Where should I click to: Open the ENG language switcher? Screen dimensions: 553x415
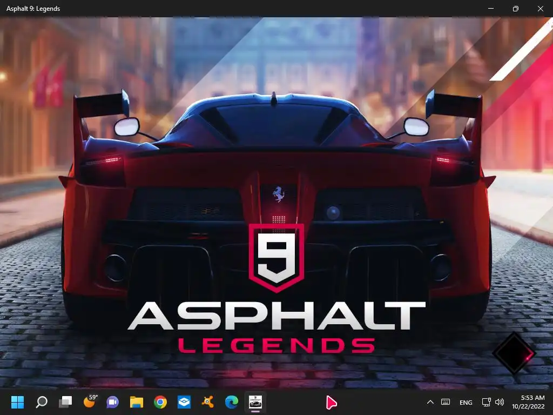(x=466, y=402)
